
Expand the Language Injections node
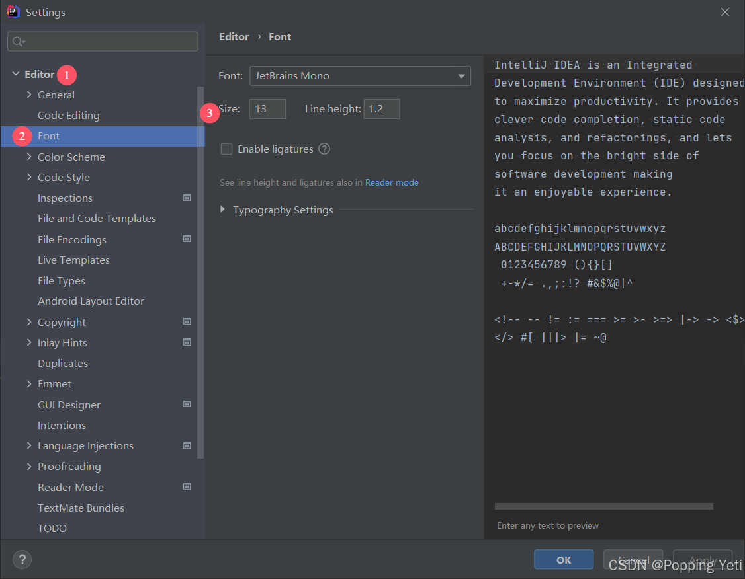click(29, 445)
